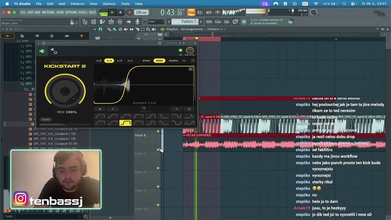Open the Piano roll toolbar icon
This screenshot has width=391, height=220.
pos(102,22)
